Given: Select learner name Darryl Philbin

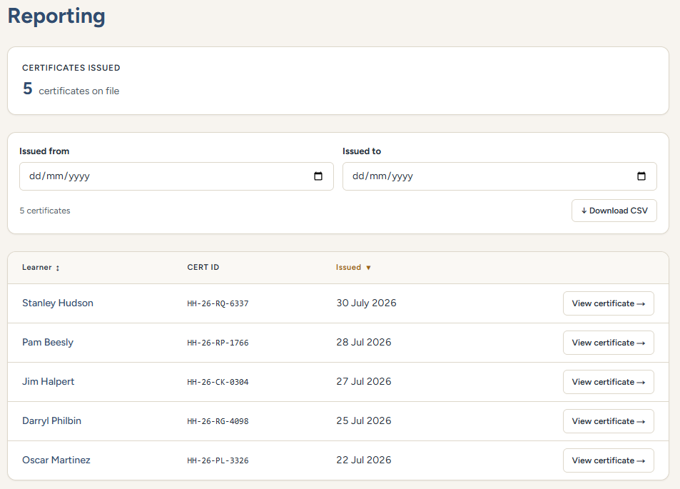Looking at the screenshot, I should point(51,421).
